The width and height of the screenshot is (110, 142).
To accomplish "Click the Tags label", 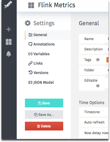I will tap(88, 60).
